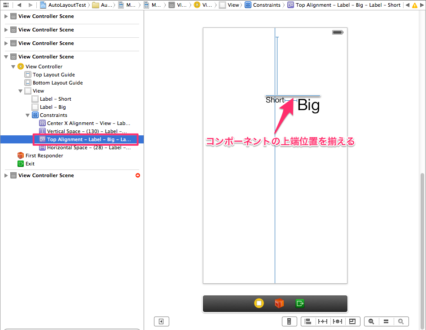
Task: Click the Center X Alignment constraint icon
Action: pos(42,123)
